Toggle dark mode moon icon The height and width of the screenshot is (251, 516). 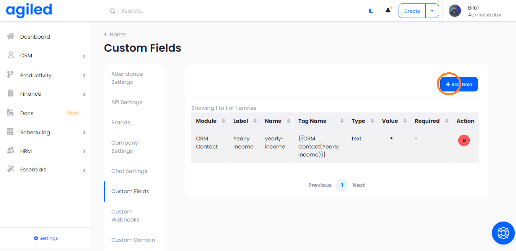[371, 11]
